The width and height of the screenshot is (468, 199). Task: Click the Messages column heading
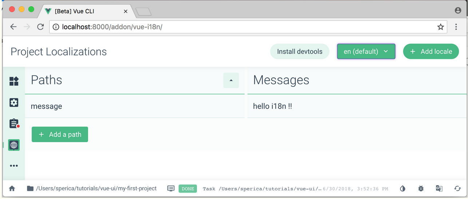281,80
